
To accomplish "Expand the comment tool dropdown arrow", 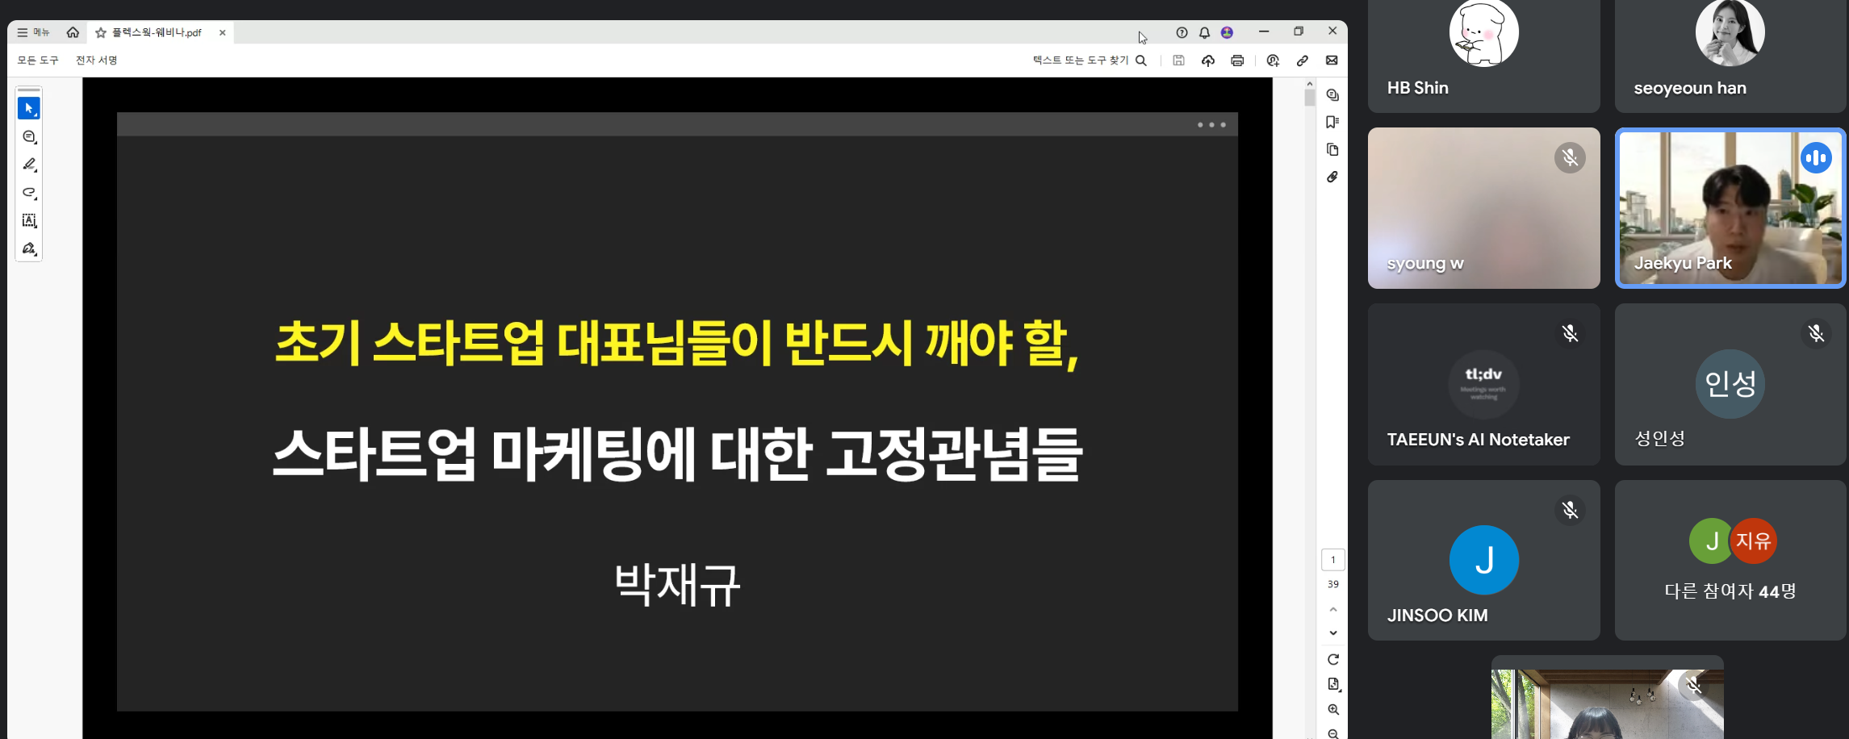I will pos(36,143).
